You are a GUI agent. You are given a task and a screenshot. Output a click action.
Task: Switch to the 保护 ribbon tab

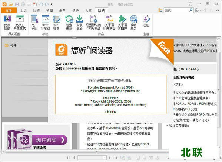pos(76,10)
